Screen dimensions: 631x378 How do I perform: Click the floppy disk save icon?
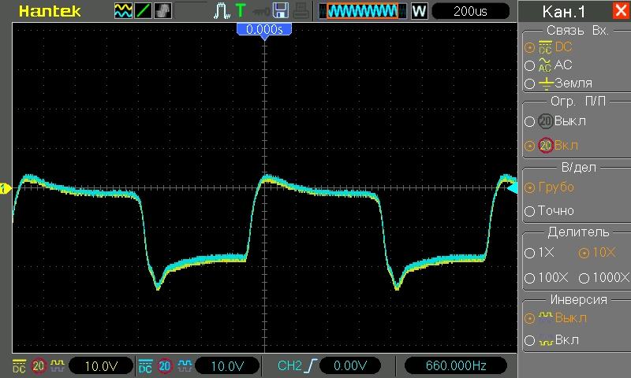coord(280,10)
